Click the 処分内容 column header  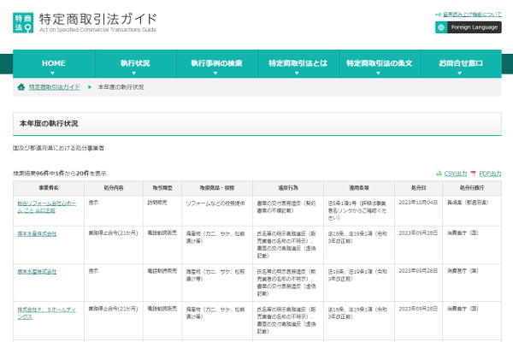[x=114, y=188]
